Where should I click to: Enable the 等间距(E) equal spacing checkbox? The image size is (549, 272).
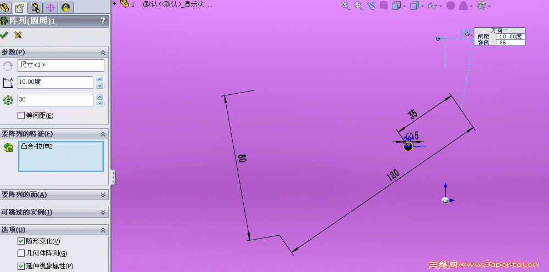click(x=21, y=115)
